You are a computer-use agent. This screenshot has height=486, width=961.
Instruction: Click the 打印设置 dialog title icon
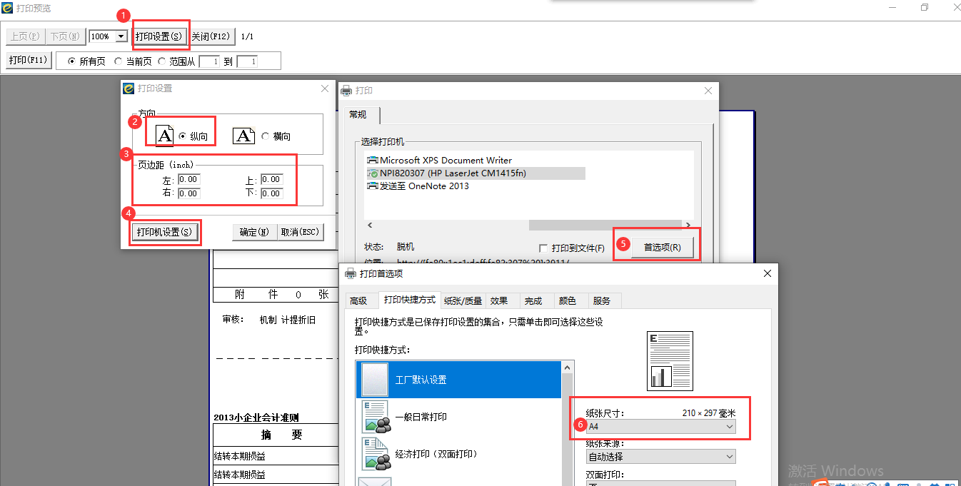point(129,88)
